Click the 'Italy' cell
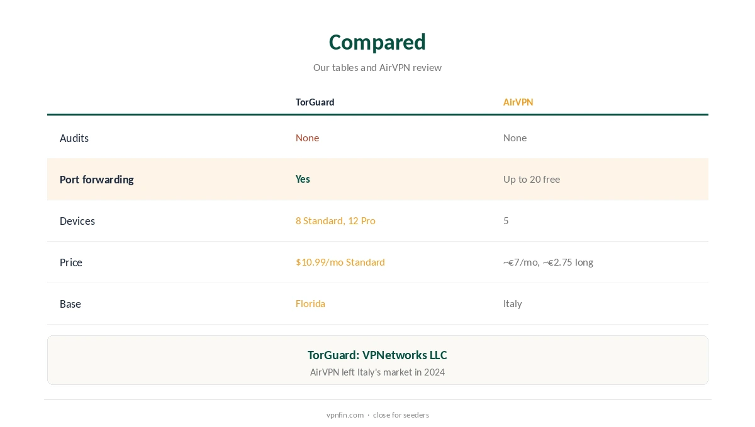This screenshot has height=427, width=755. click(513, 303)
